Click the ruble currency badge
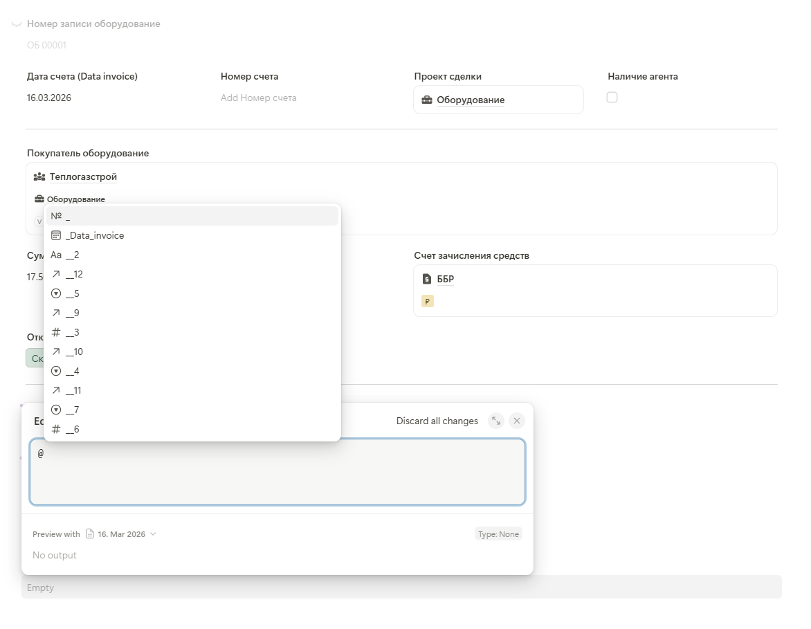Image resolution: width=811 pixels, height=629 pixels. pos(427,302)
